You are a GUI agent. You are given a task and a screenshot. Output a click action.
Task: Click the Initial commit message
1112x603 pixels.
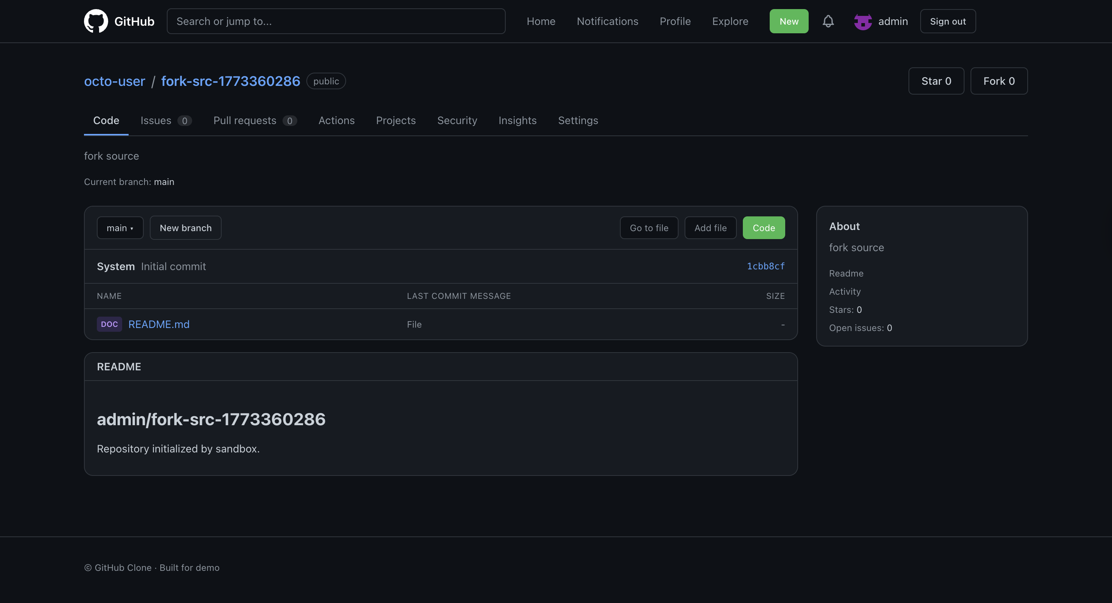point(174,266)
